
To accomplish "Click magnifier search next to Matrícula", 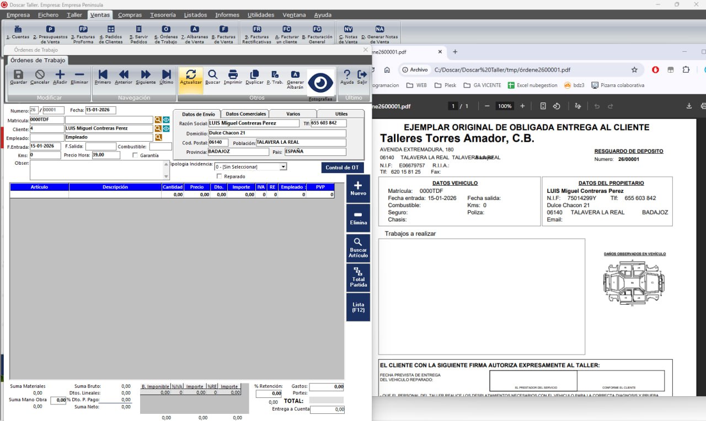I will coord(158,120).
